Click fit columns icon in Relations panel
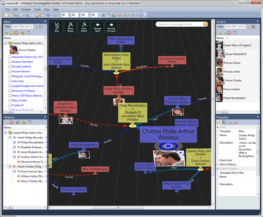Viewport: 263px width, 217px height. click(x=30, y=122)
